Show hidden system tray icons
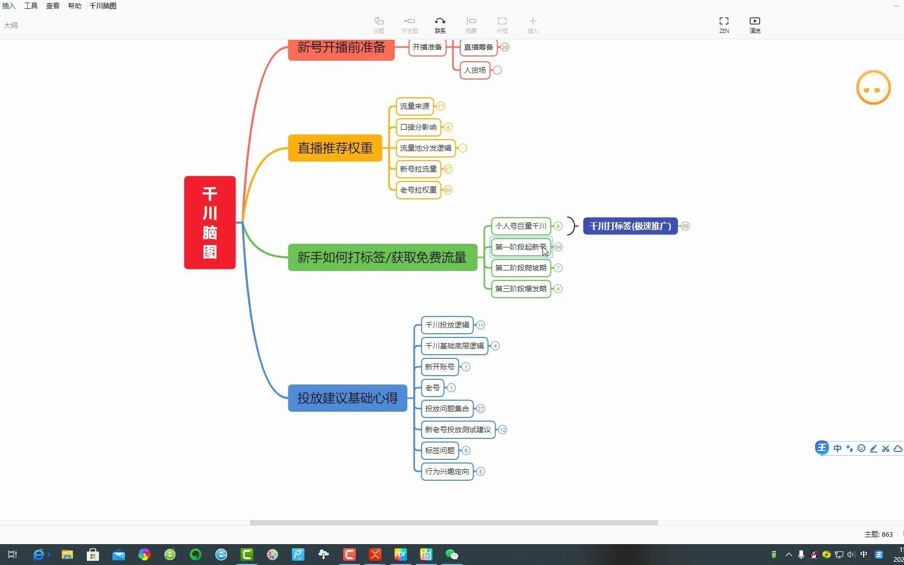Viewport: 904px width, 565px height. 789,555
